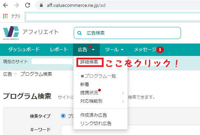Click the red 1 message badge

(x=160, y=50)
